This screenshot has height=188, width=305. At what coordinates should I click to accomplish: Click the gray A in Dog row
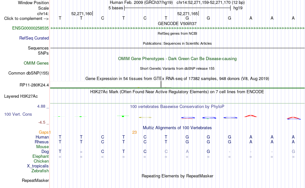[187, 152]
